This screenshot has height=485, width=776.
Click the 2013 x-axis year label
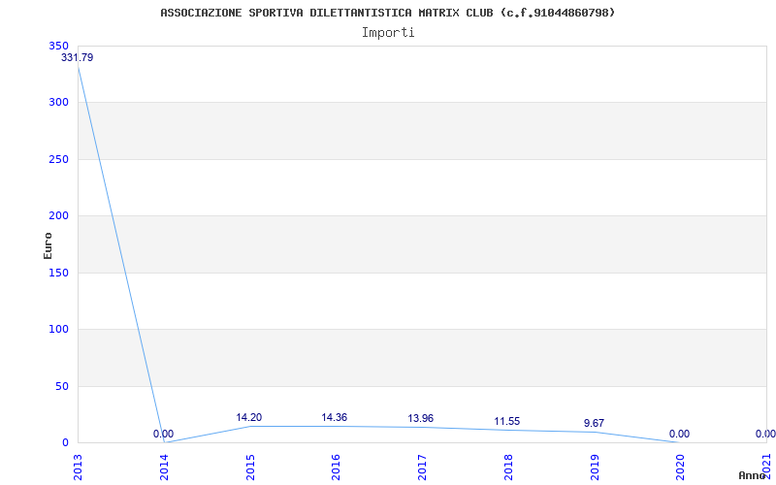click(78, 468)
